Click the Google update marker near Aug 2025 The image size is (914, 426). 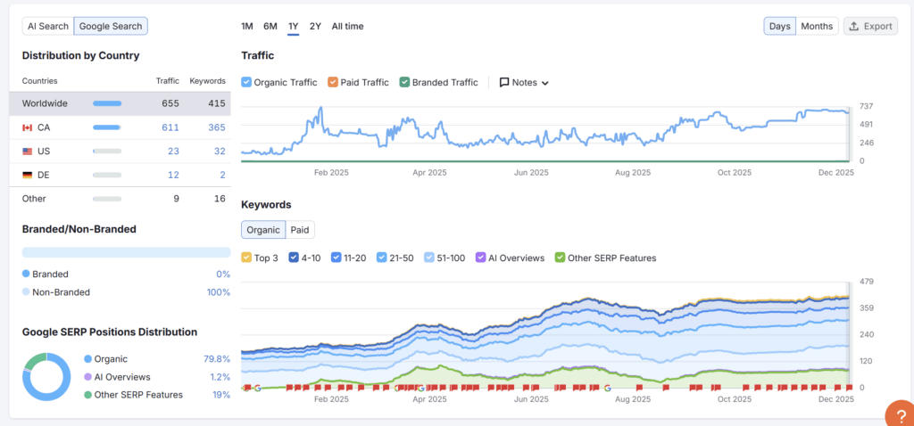click(606, 388)
